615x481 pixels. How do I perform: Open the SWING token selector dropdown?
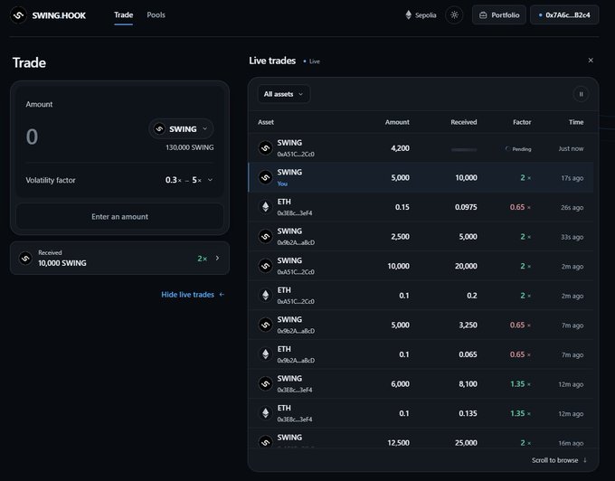(x=181, y=128)
